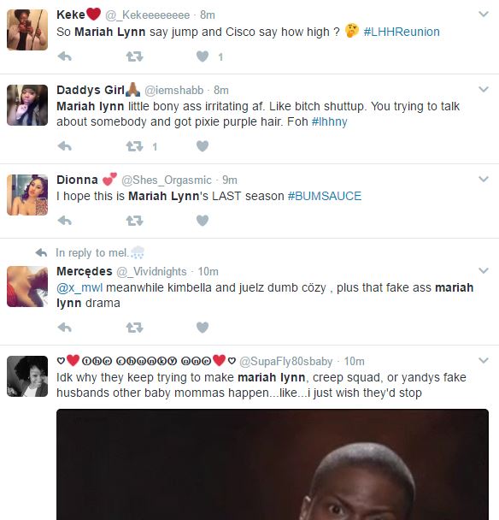Image resolution: width=499 pixels, height=520 pixels.
Task: Reply to Dionna's #BUMSAUCE tweet
Action: pyautogui.click(x=65, y=221)
